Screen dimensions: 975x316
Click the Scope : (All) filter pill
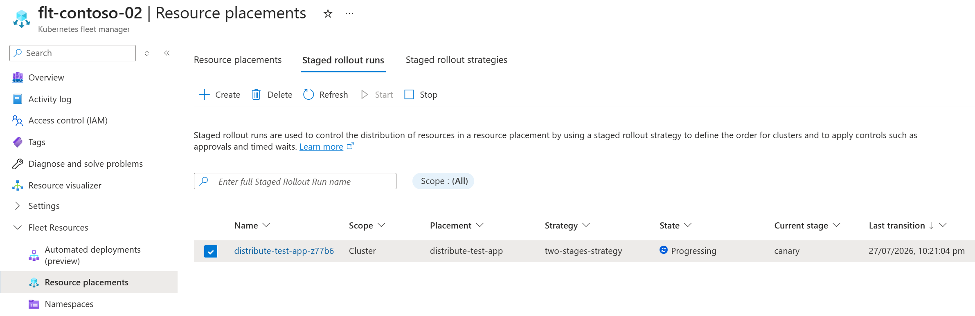pyautogui.click(x=444, y=181)
